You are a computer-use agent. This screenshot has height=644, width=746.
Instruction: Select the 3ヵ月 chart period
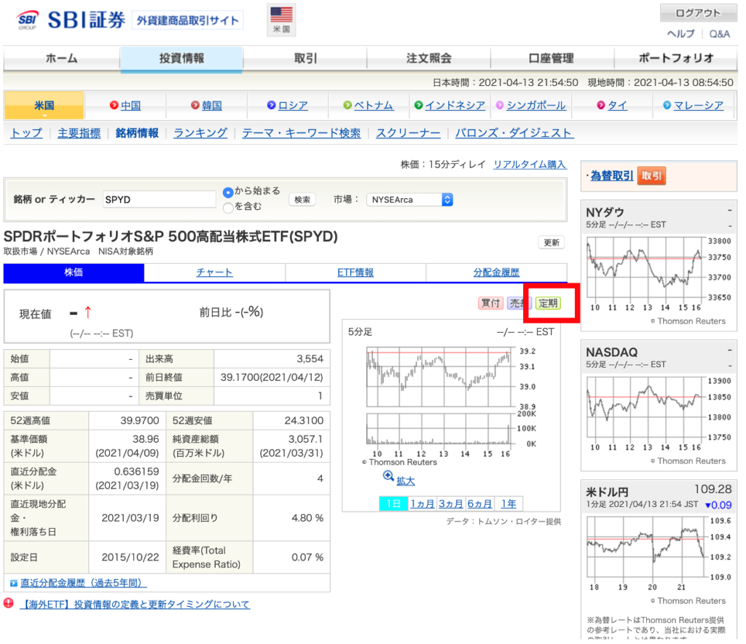(451, 503)
